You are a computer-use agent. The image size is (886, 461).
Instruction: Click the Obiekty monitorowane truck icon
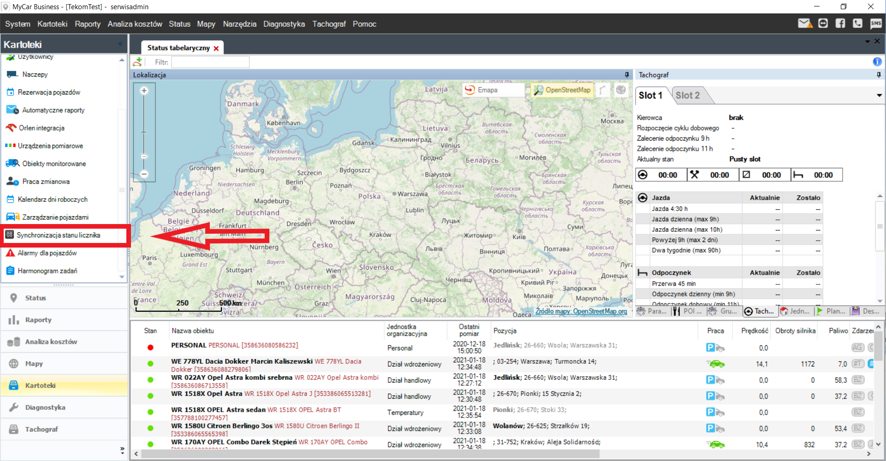pyautogui.click(x=12, y=163)
